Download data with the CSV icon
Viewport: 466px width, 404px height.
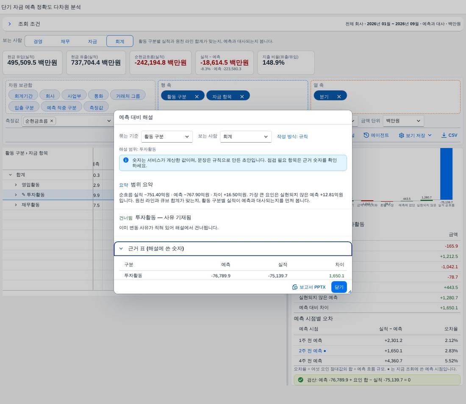[x=449, y=135]
